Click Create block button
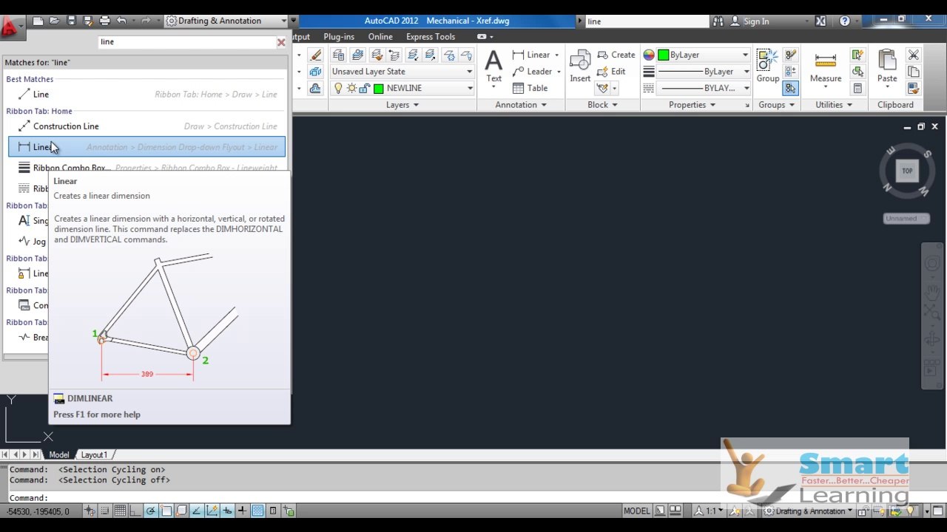Image resolution: width=947 pixels, height=532 pixels. [616, 55]
